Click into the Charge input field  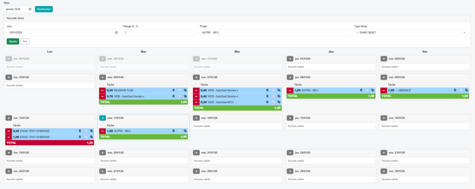click(x=160, y=33)
